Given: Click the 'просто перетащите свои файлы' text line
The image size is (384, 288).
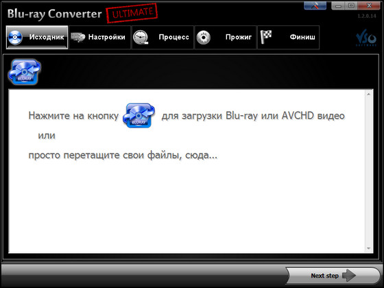Looking at the screenshot, I should (x=123, y=155).
